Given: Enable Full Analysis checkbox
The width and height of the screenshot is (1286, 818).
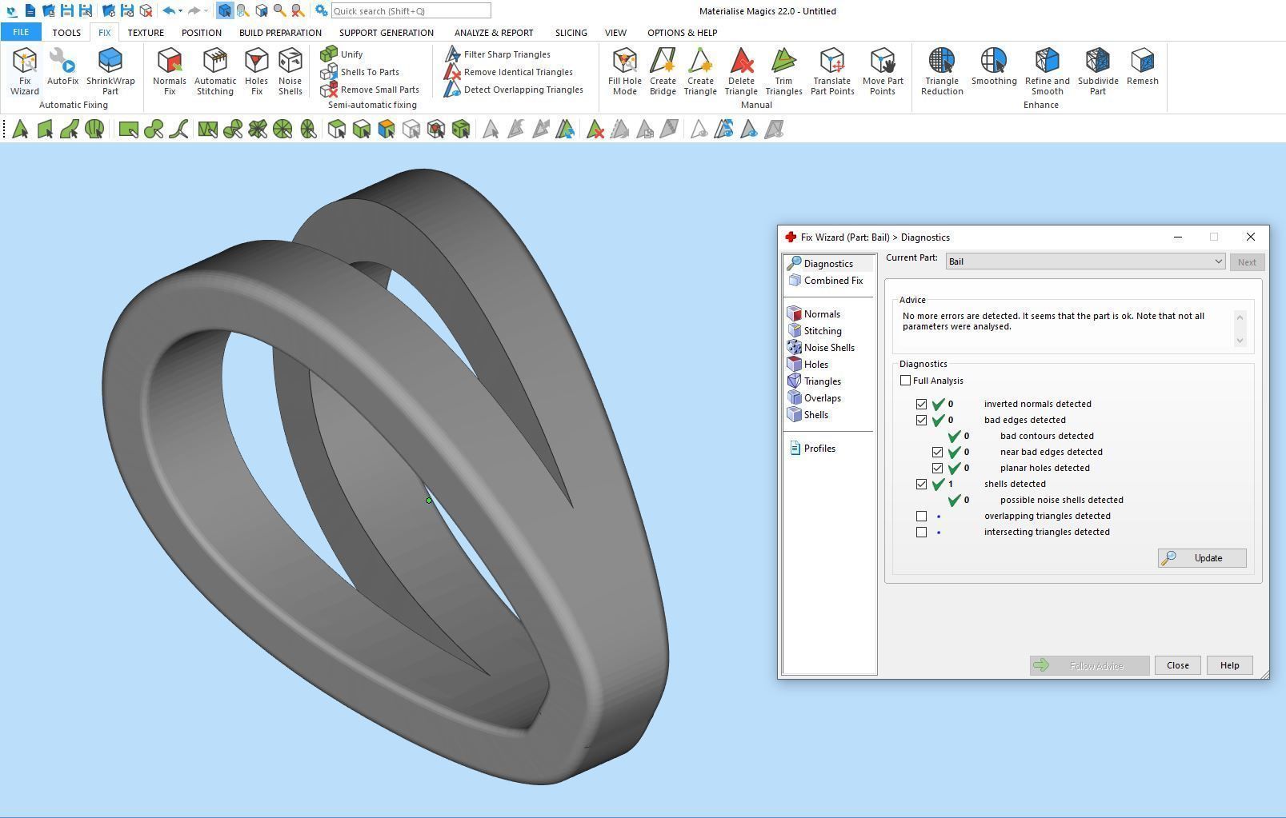Looking at the screenshot, I should pos(906,381).
